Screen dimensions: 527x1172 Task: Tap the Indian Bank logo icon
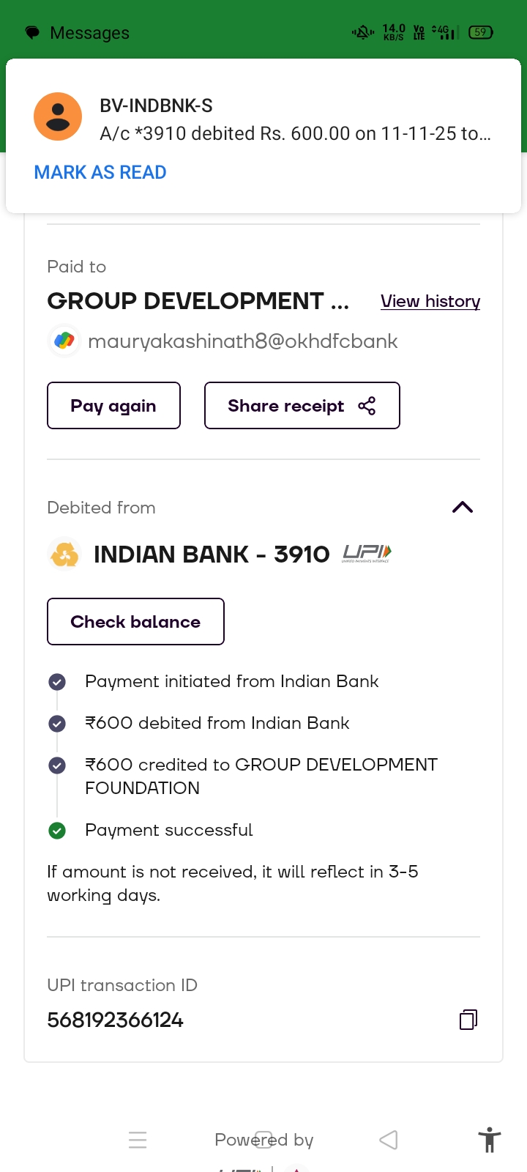[x=64, y=555]
